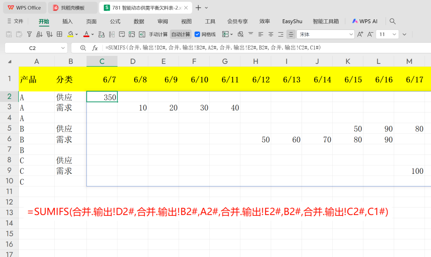Toggle the 网格线 gridlines checkbox
Screen dimensions: 431x257
[197, 34]
